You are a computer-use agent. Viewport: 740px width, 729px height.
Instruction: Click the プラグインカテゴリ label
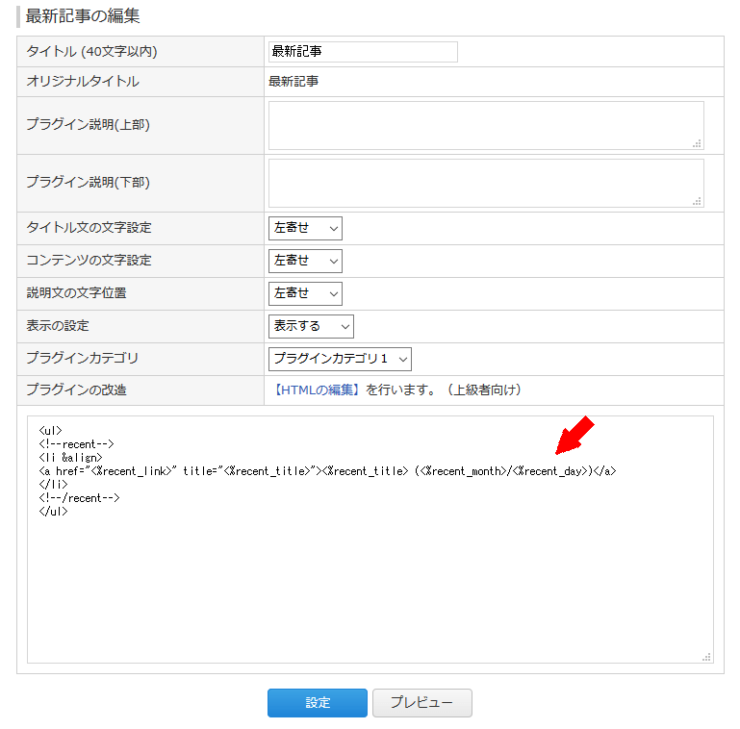(x=83, y=359)
